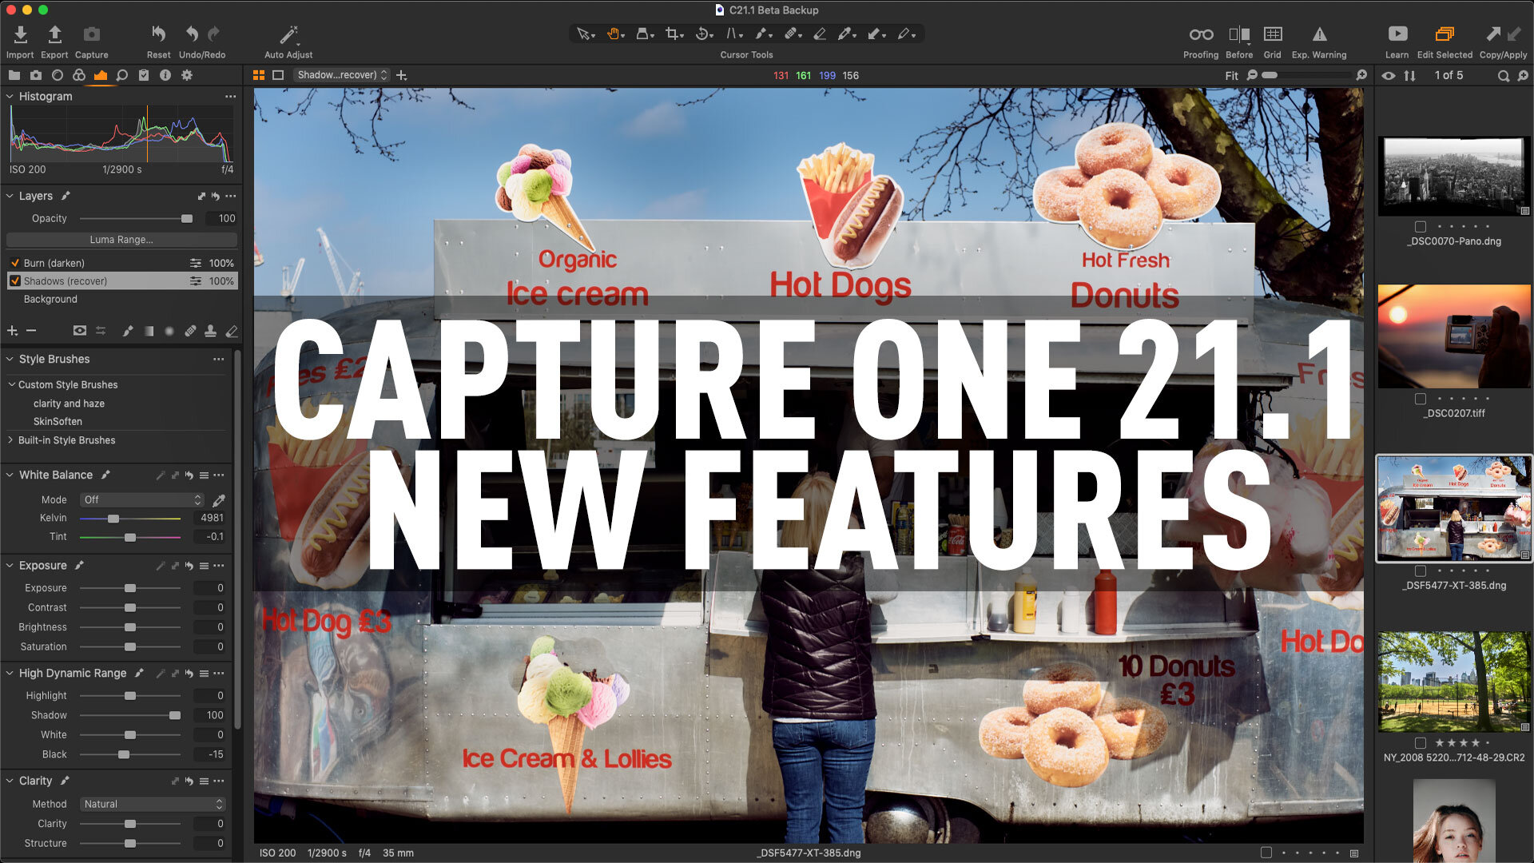This screenshot has height=863, width=1534.
Task: Open the Shadow...recover) layer selector
Action: pos(341,75)
